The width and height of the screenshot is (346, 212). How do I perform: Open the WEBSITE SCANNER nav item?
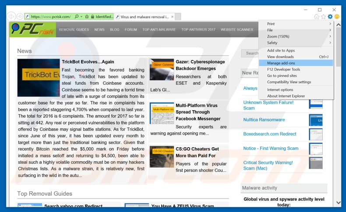pos(237,29)
